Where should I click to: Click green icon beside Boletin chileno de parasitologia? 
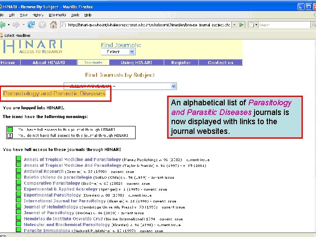pos(18,176)
